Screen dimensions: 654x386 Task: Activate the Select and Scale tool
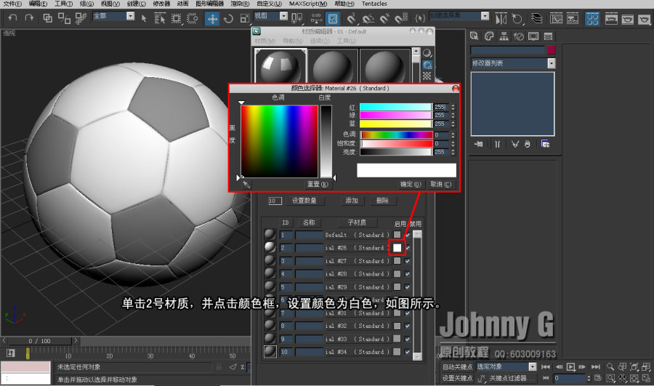(244, 19)
